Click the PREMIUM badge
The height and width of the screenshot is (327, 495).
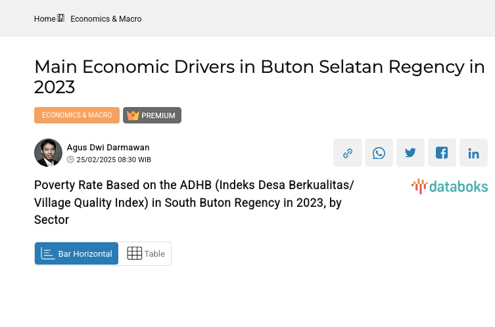[x=152, y=115]
